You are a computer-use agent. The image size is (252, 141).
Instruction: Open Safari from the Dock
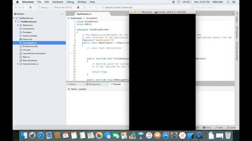(41, 136)
